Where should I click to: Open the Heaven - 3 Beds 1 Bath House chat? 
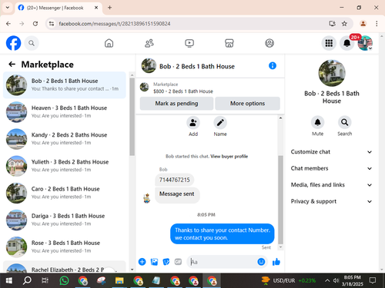point(65,112)
